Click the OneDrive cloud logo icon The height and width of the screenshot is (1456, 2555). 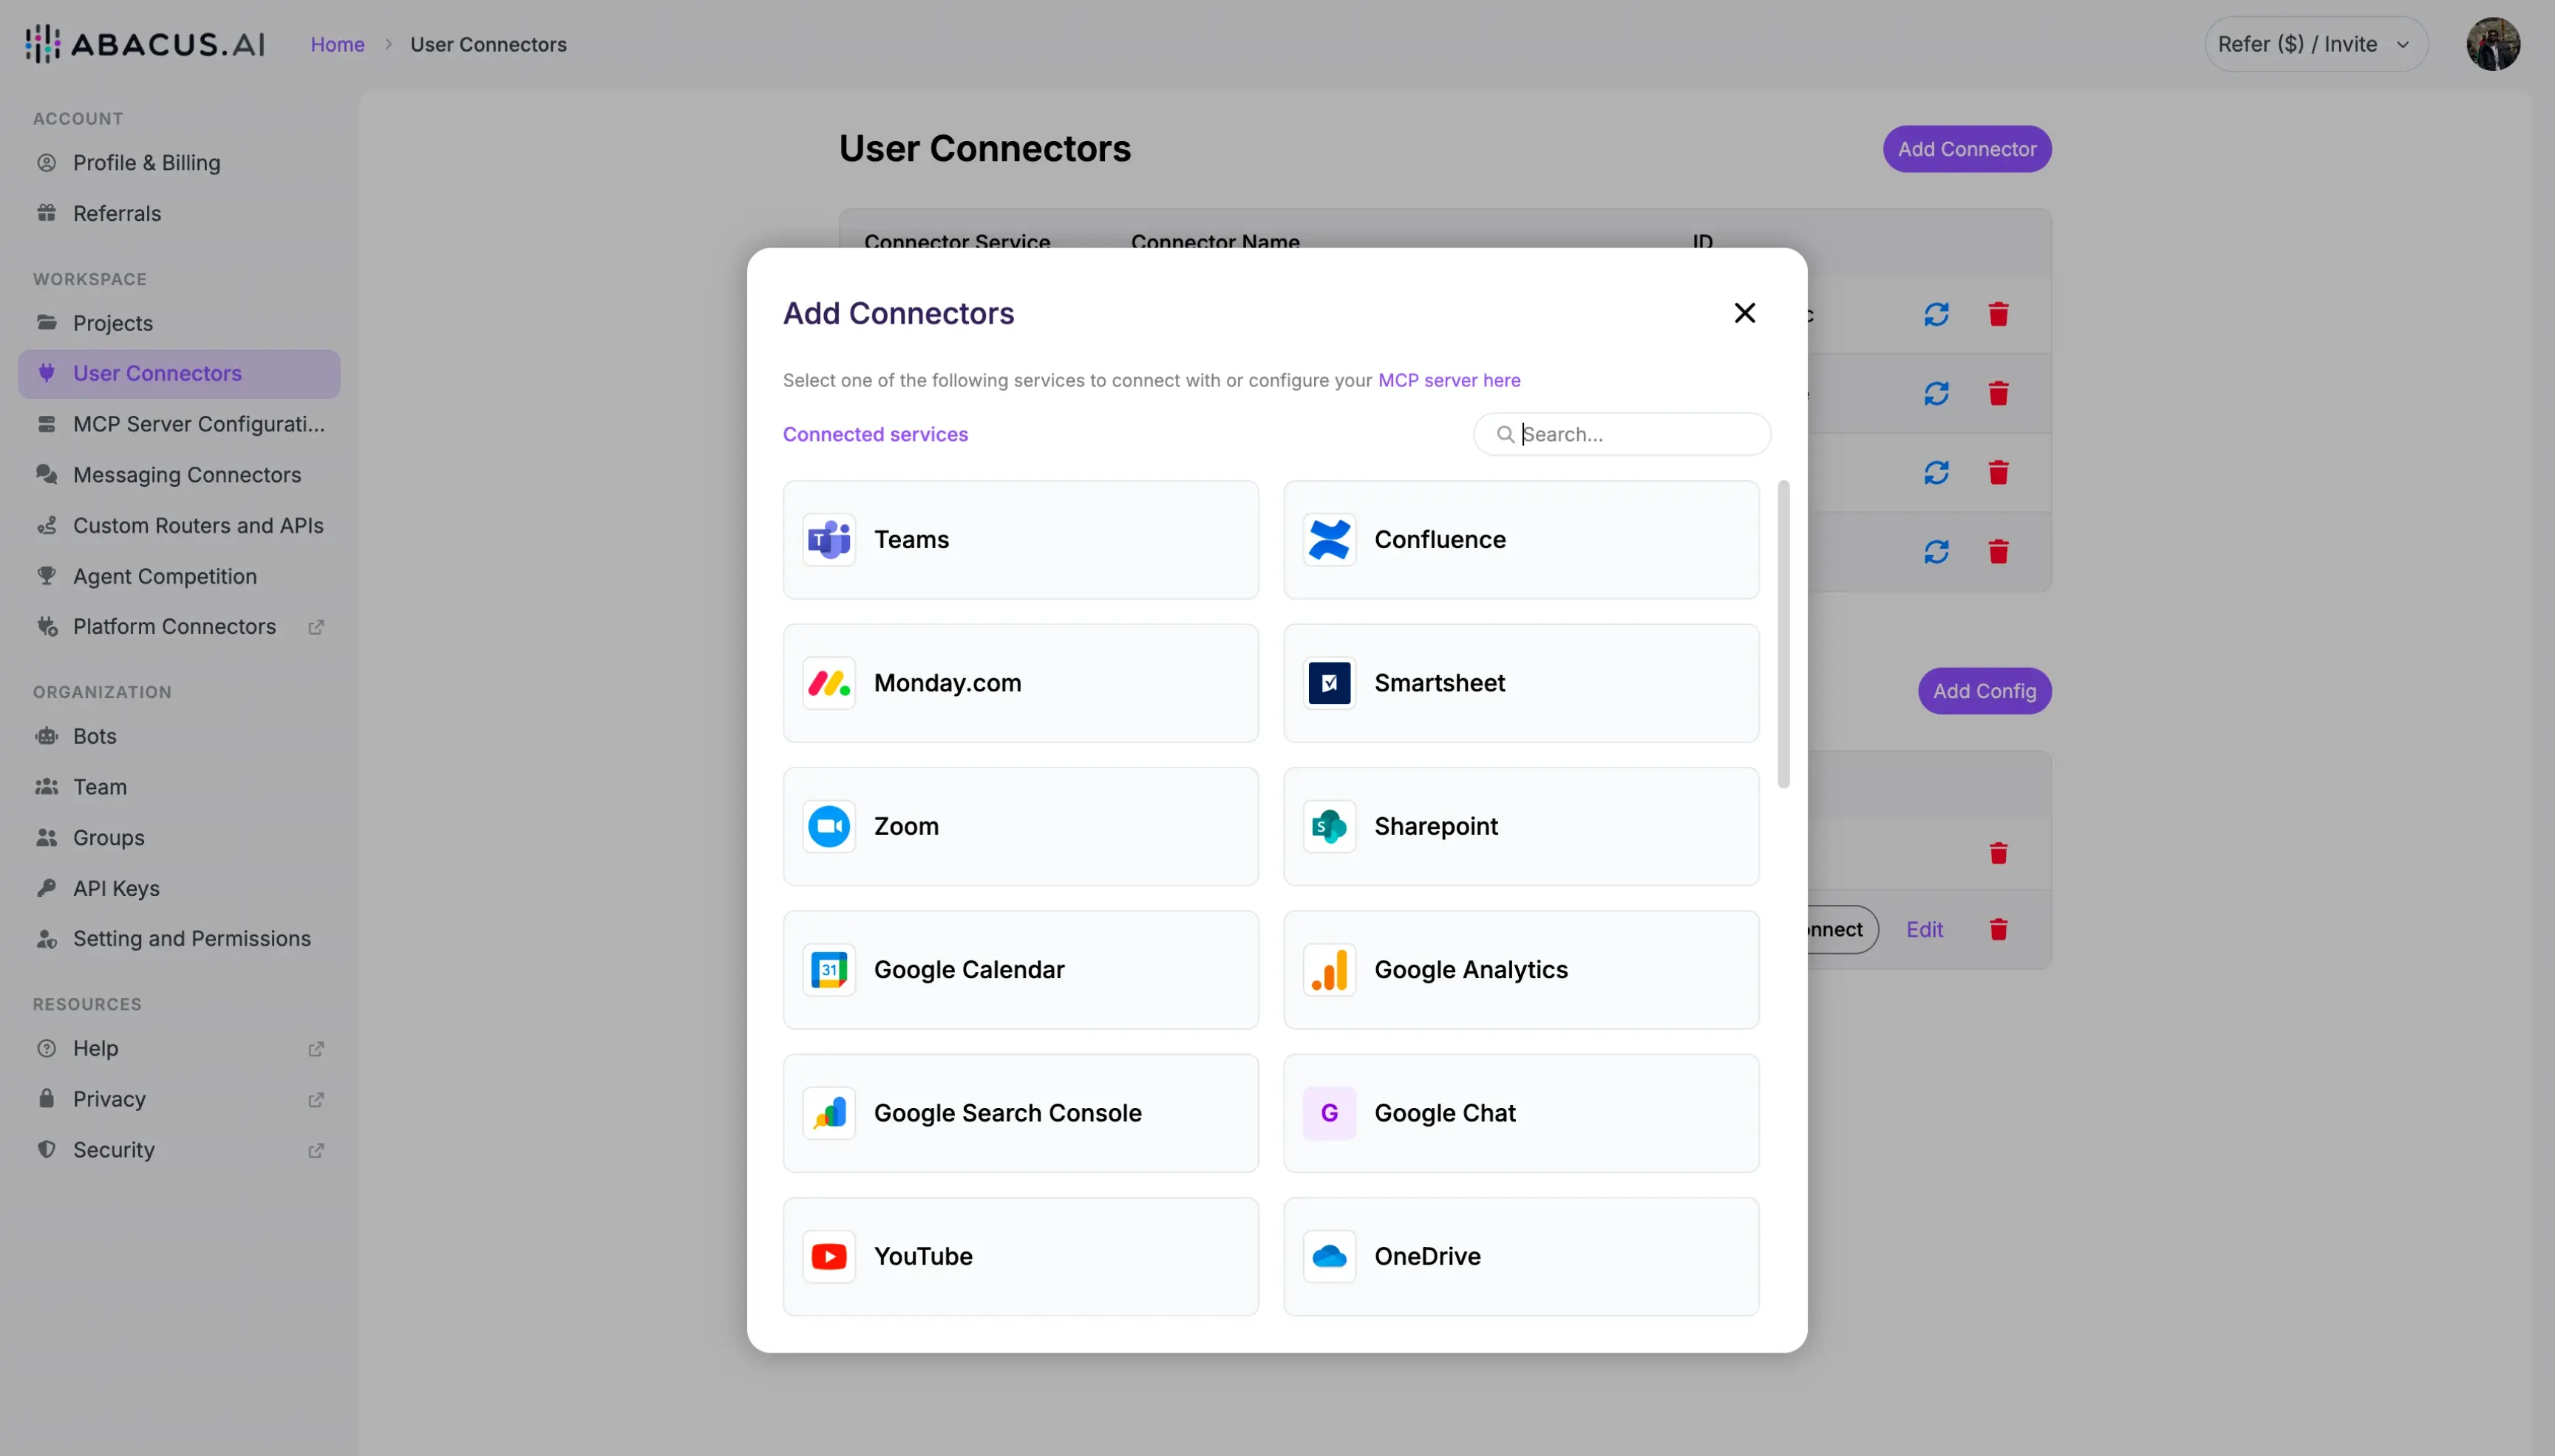pyautogui.click(x=1329, y=1256)
